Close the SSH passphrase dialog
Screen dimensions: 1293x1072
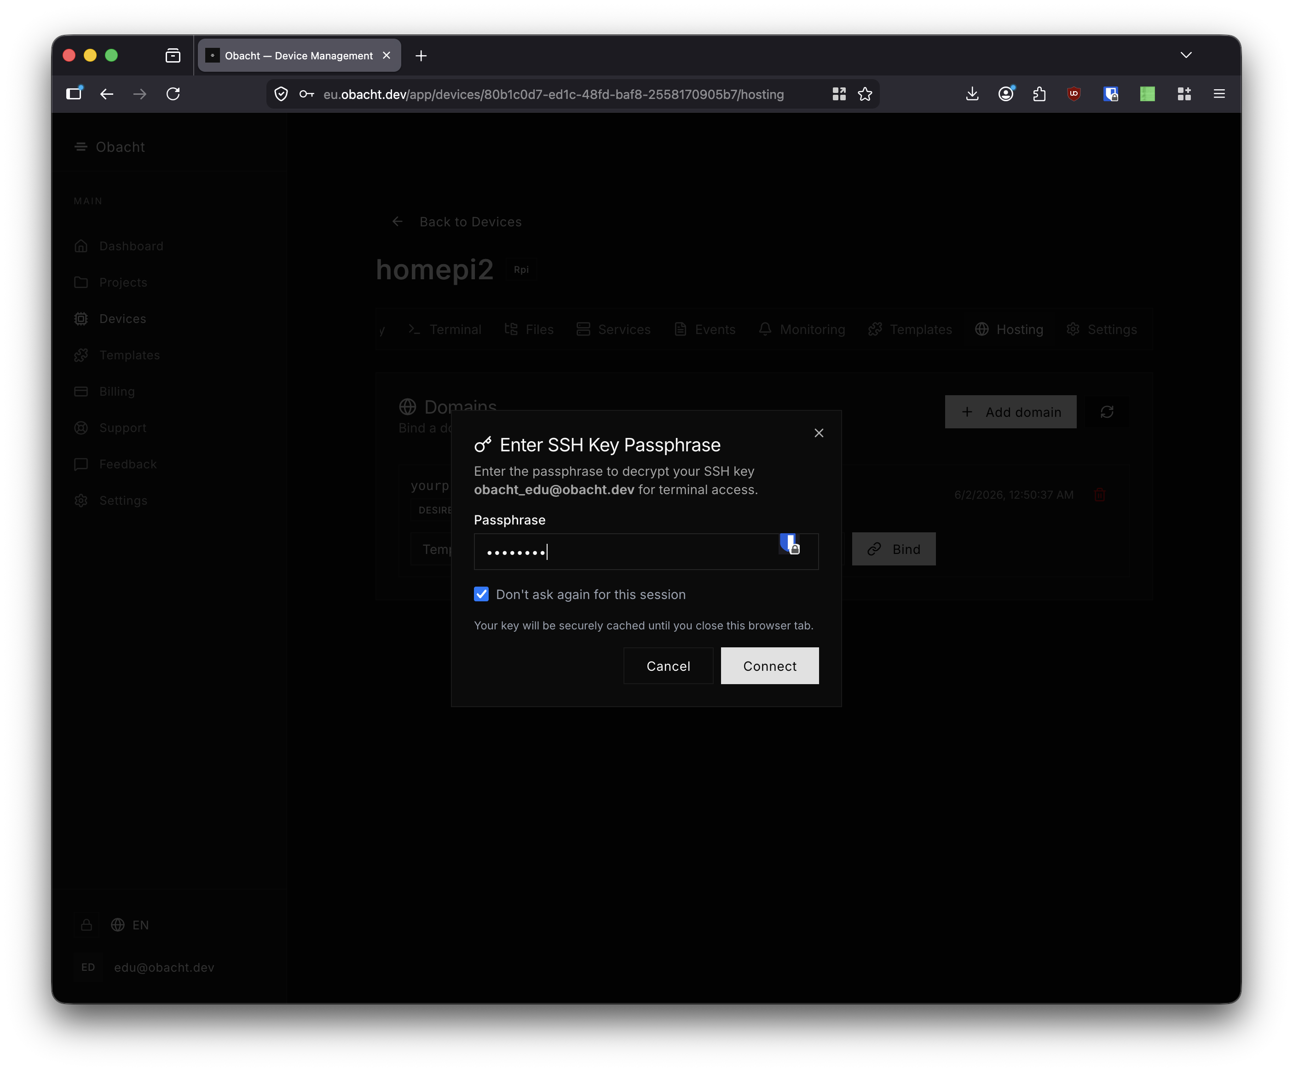pyautogui.click(x=818, y=433)
